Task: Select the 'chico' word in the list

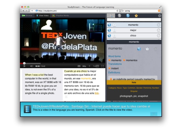Action: click(x=133, y=36)
